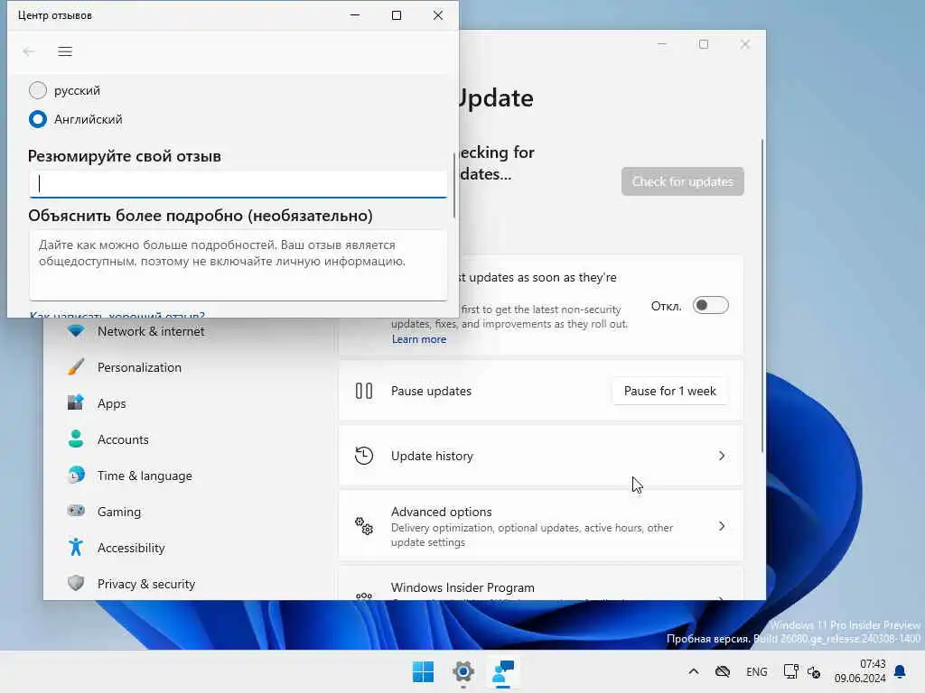Open Advanced options

click(541, 526)
